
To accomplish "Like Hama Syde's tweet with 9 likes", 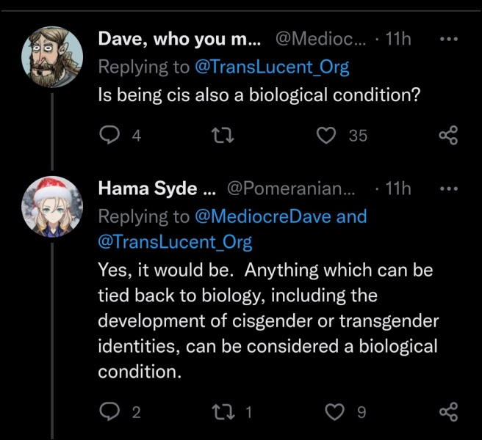I will [334, 411].
